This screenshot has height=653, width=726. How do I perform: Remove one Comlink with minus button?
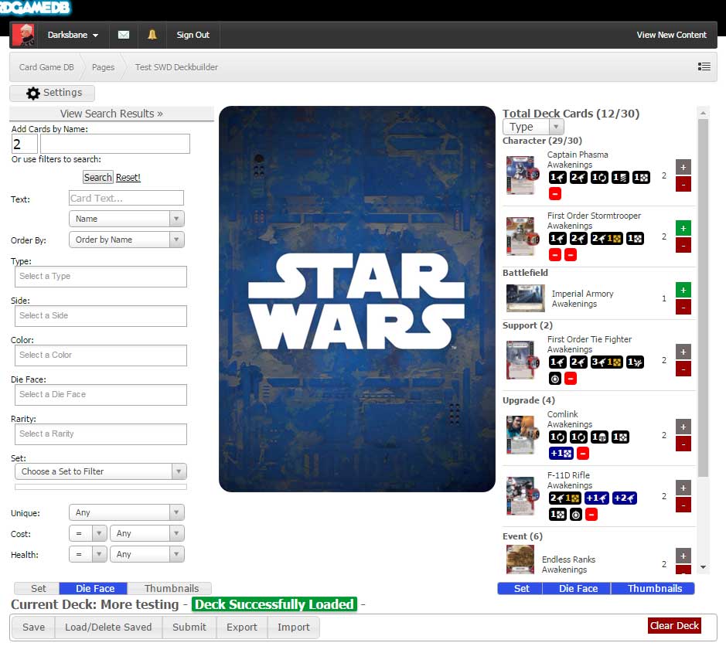click(x=683, y=444)
